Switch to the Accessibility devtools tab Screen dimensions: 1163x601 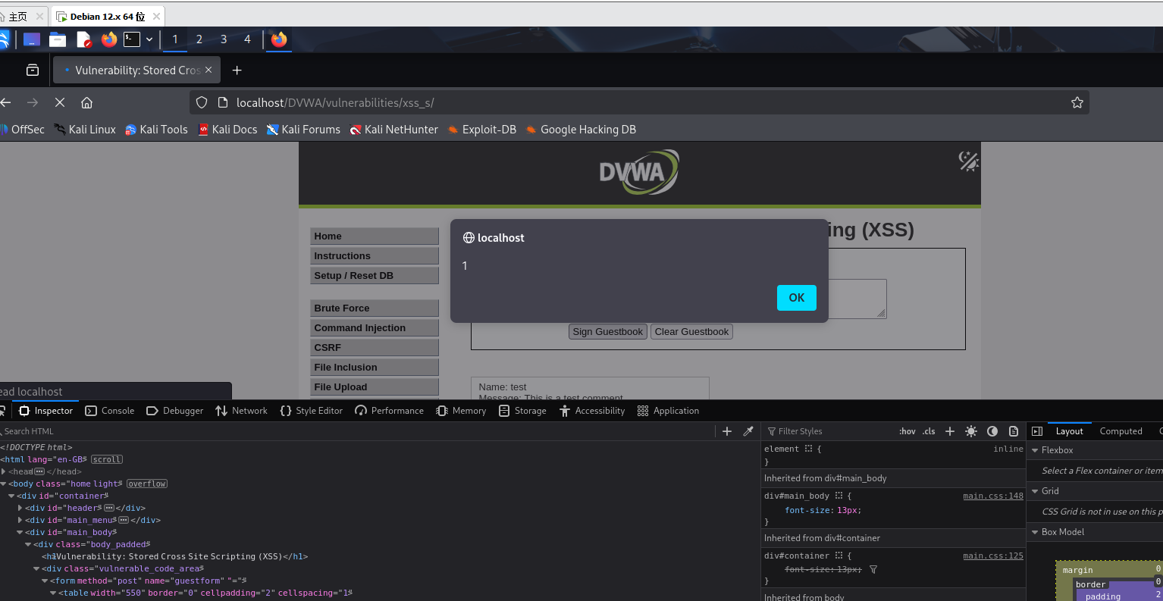pos(592,411)
